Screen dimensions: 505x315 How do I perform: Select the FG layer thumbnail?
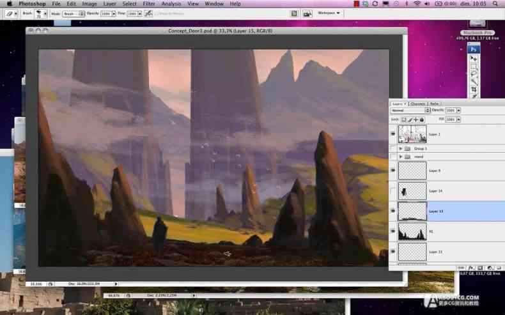(412, 231)
